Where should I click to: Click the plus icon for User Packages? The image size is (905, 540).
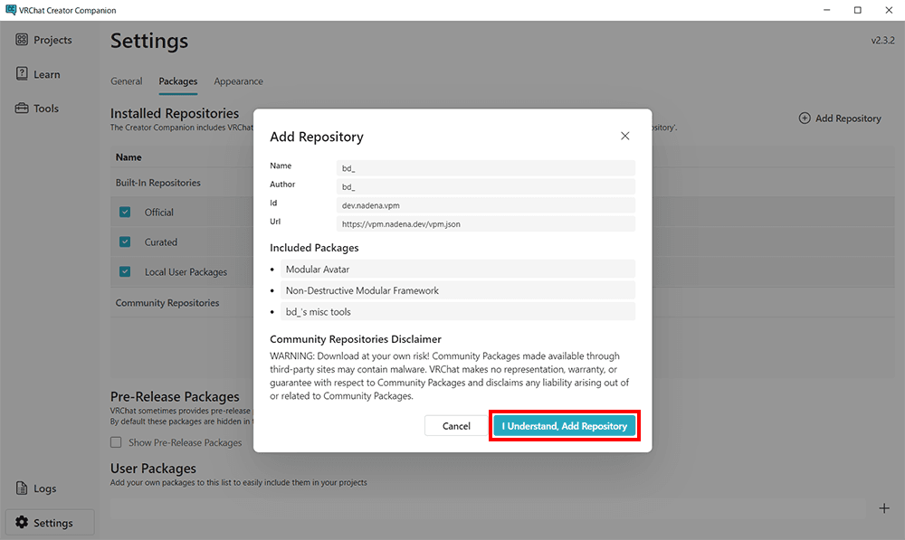click(884, 508)
